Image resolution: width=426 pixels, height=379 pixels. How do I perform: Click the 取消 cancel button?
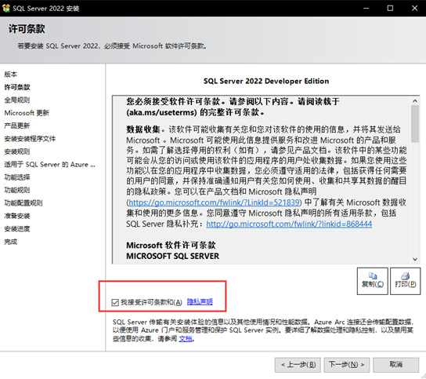[x=395, y=365]
